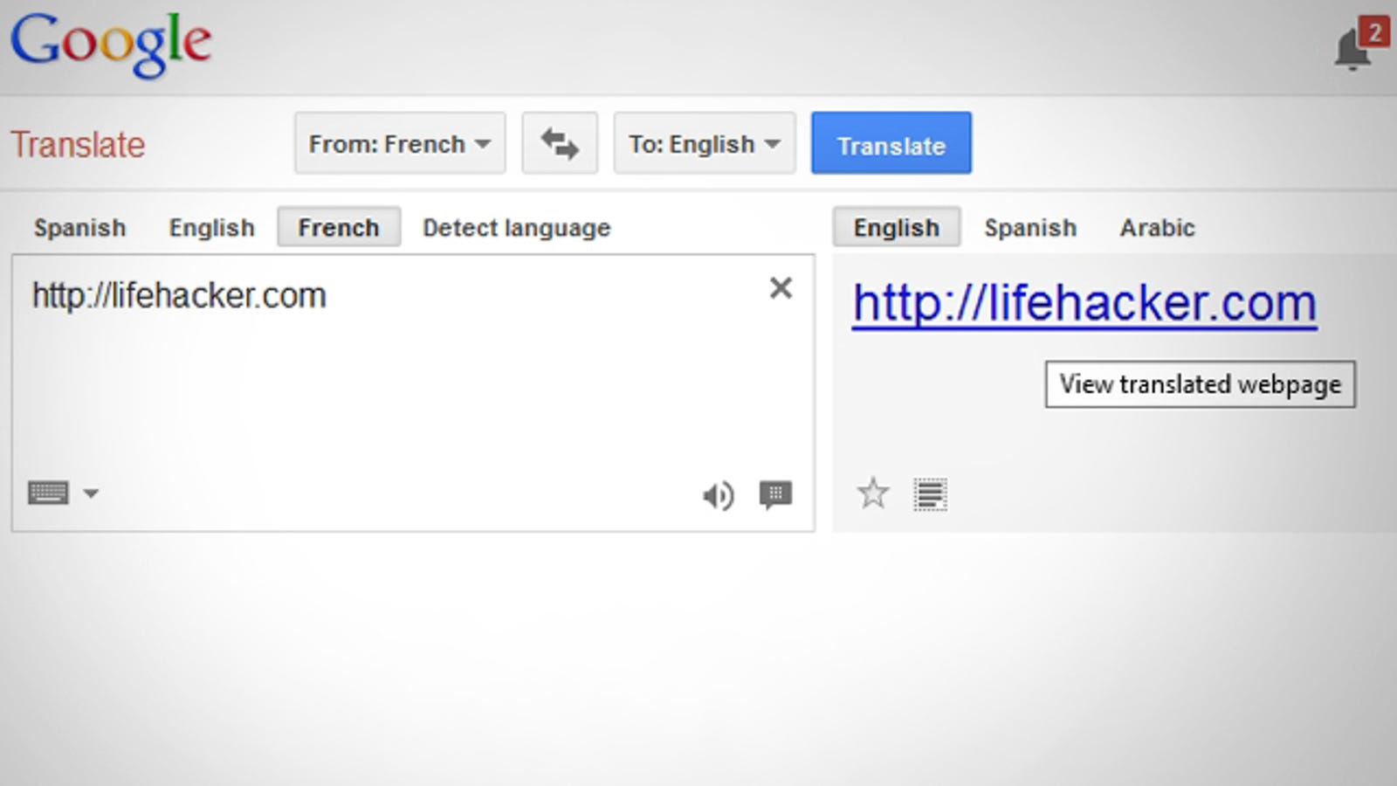Select the French source language tab
The width and height of the screenshot is (1397, 786).
coord(339,227)
